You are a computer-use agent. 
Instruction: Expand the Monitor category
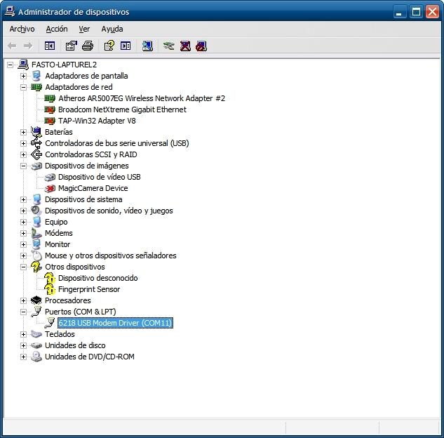coord(23,244)
